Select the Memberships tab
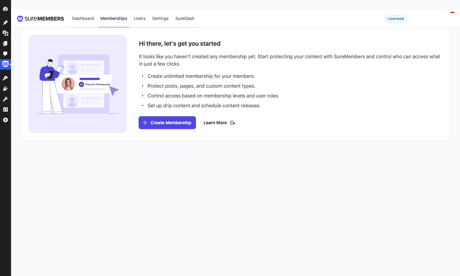 click(114, 18)
